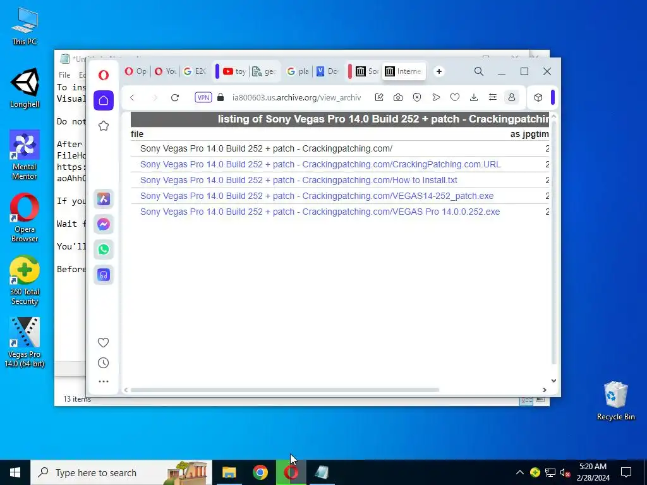The image size is (647, 485).
Task: Switch to the archive 'Sor' tab
Action: (x=367, y=71)
